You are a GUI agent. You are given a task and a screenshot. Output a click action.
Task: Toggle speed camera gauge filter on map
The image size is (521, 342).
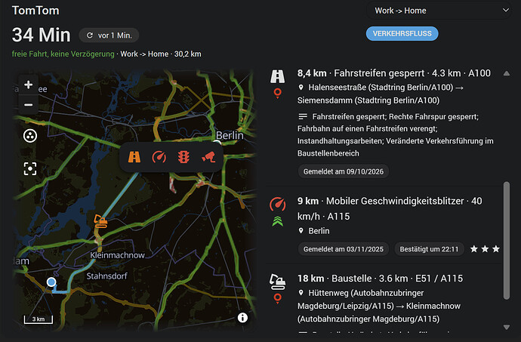159,157
